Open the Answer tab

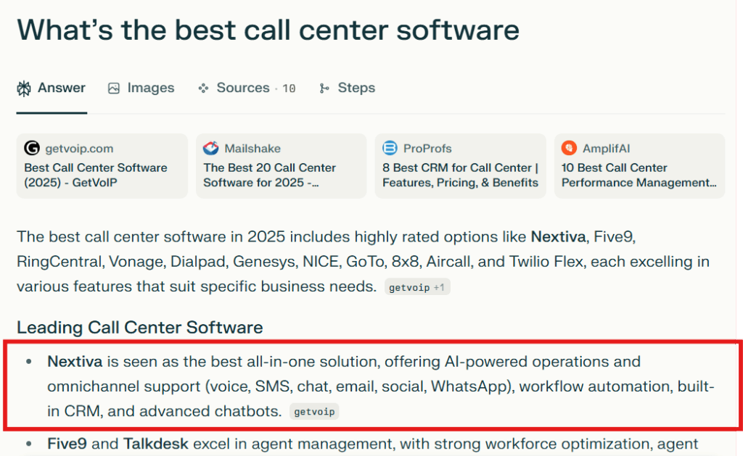(x=52, y=88)
